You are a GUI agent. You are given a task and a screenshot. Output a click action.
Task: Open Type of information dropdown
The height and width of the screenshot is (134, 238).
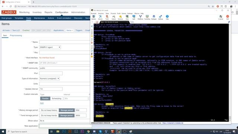[49, 79]
